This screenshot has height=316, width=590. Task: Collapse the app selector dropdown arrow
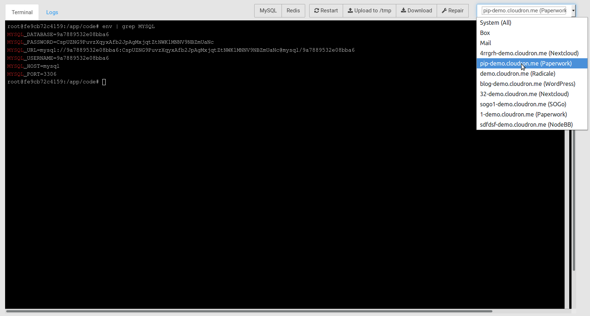[x=573, y=11]
